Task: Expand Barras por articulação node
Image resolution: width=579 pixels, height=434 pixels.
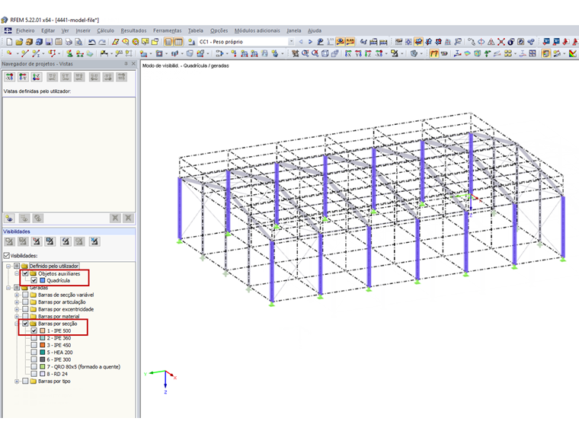Action: click(17, 302)
